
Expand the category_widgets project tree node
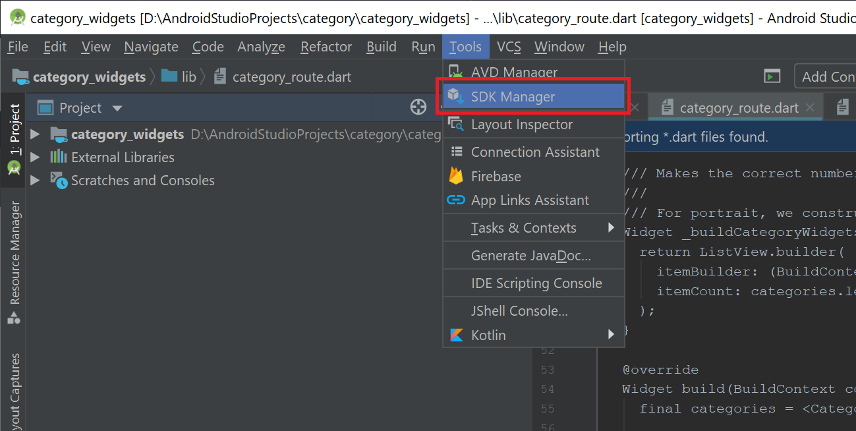[x=34, y=134]
